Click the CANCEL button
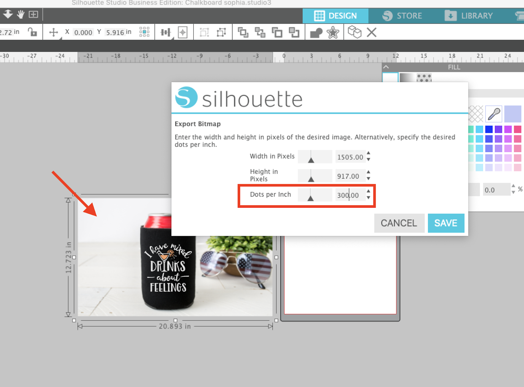This screenshot has height=387, width=524. 399,223
